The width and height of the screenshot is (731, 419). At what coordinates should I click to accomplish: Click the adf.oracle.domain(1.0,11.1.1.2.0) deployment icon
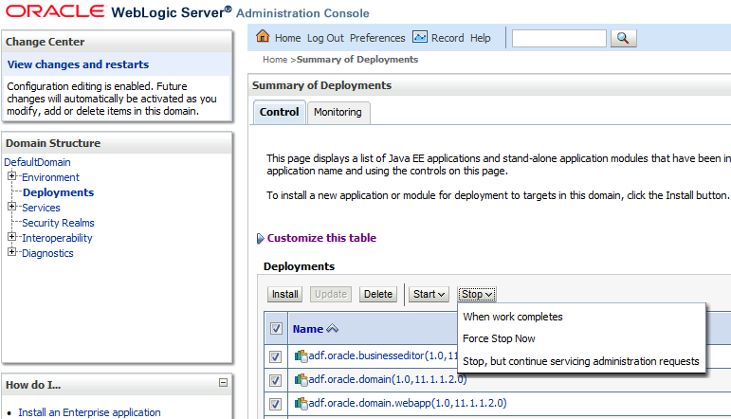click(302, 380)
